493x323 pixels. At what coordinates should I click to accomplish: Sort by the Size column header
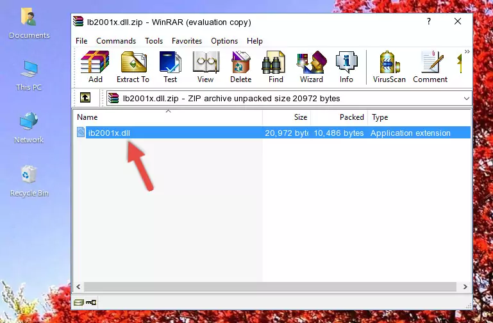click(287, 117)
